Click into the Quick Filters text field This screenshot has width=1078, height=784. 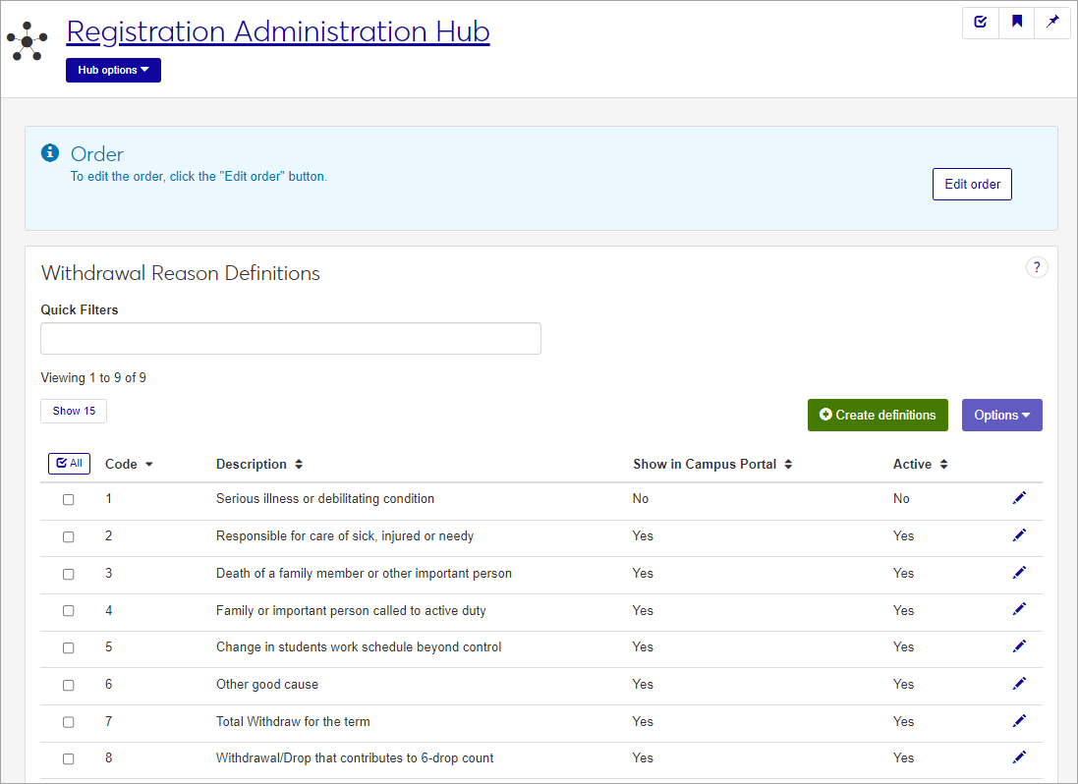(x=291, y=338)
